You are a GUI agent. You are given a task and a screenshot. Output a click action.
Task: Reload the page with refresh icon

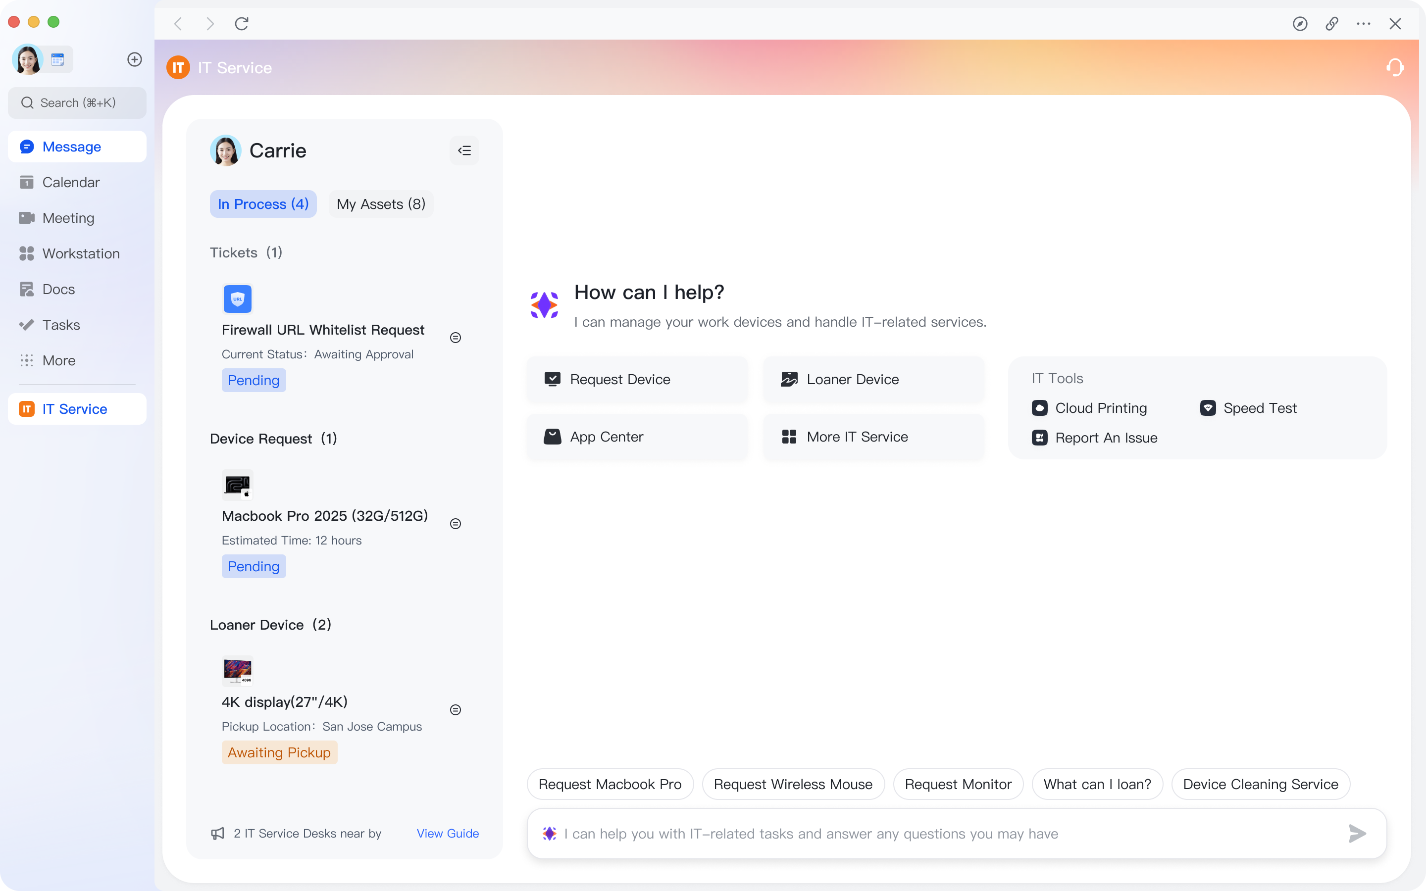click(x=242, y=24)
